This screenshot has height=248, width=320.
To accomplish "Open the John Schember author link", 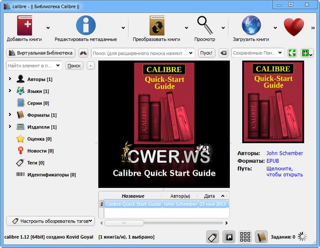I will coord(284,153).
